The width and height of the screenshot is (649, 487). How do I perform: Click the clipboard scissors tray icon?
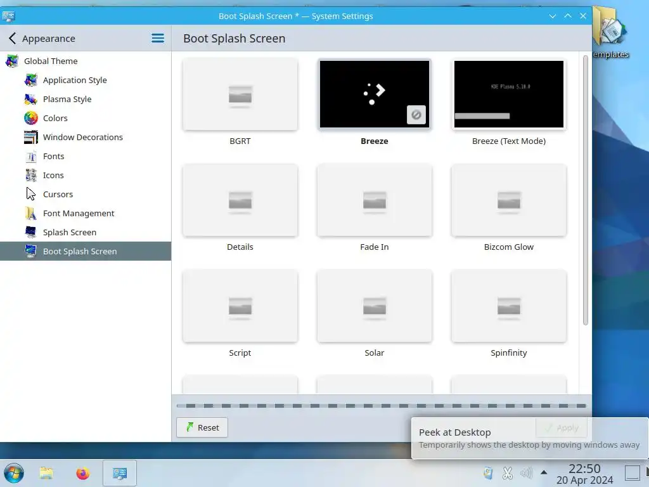[508, 473]
